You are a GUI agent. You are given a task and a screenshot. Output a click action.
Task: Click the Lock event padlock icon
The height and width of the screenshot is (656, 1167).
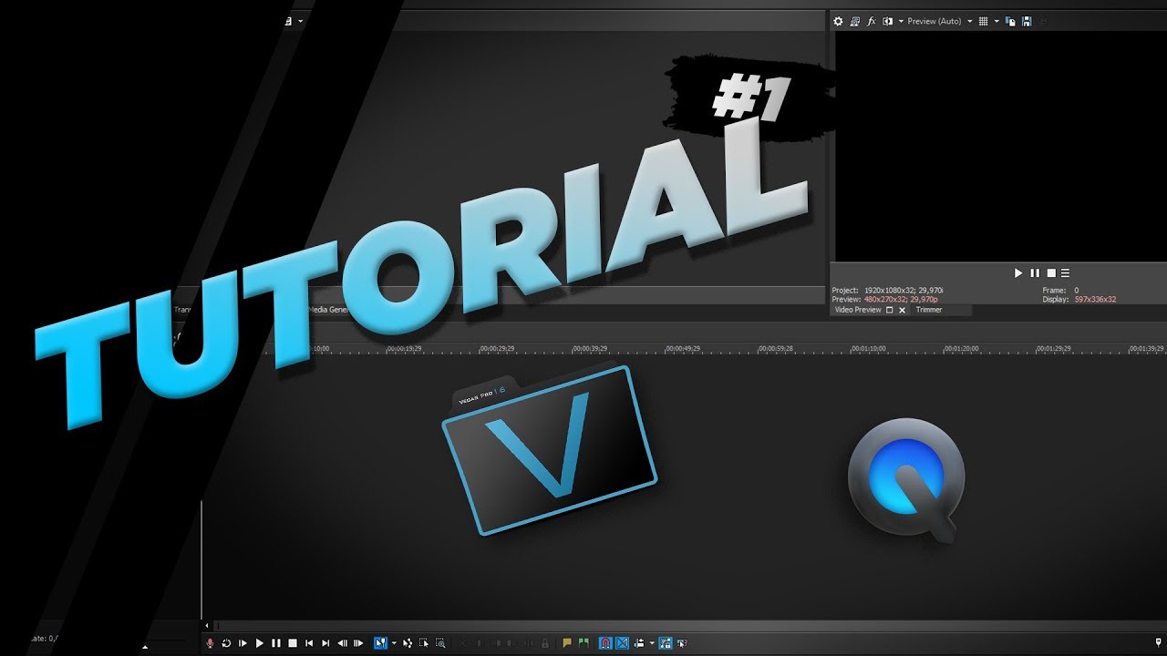(x=545, y=643)
